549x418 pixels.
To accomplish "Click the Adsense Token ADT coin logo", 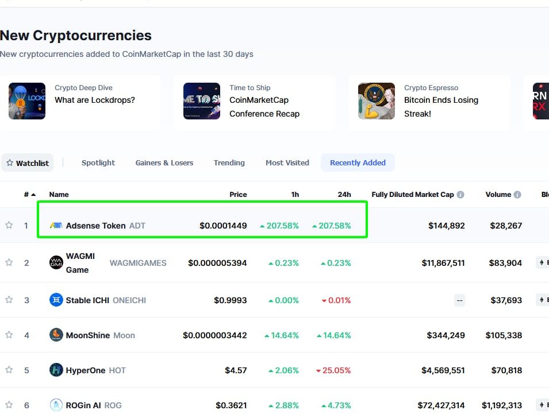I will pyautogui.click(x=55, y=226).
